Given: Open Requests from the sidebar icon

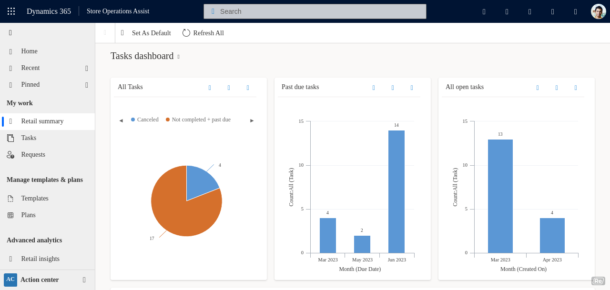Looking at the screenshot, I should click(10, 154).
